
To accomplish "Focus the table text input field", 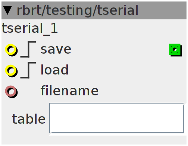I will tap(117, 118).
